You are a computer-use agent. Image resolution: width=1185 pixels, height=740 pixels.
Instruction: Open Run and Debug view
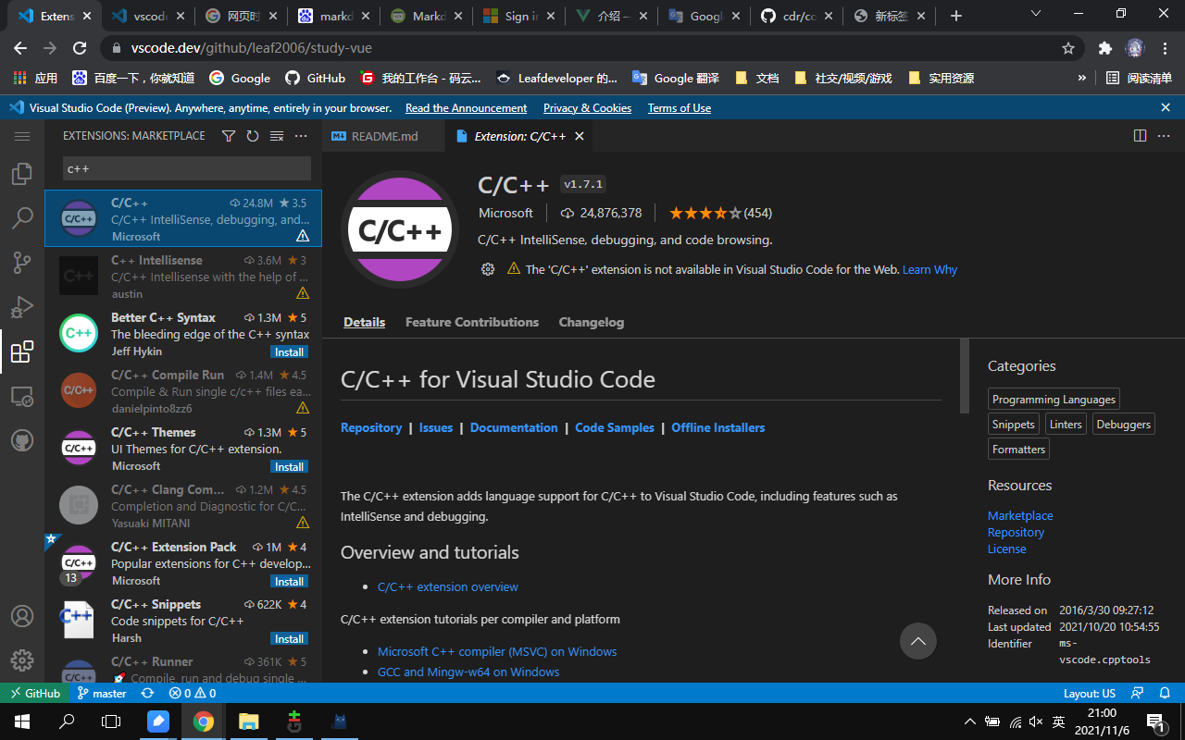click(x=22, y=307)
